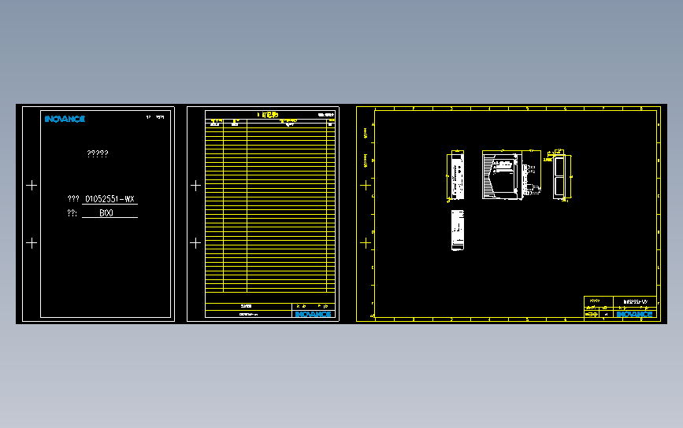The height and width of the screenshot is (428, 683).
Task: Click the upper crosshair mark beside the cover sheet
Action: [32, 186]
